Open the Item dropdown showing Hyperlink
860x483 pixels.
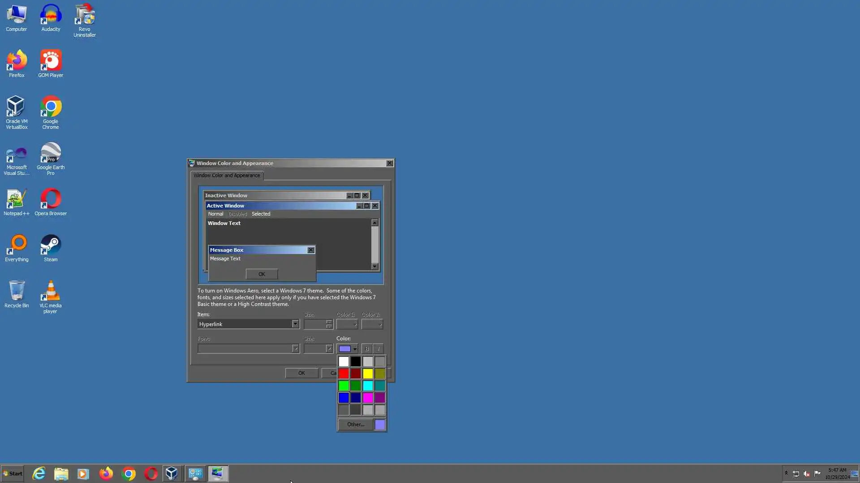coord(295,324)
